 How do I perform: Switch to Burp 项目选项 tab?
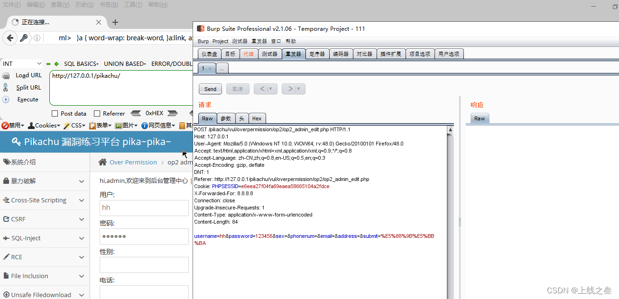(420, 54)
